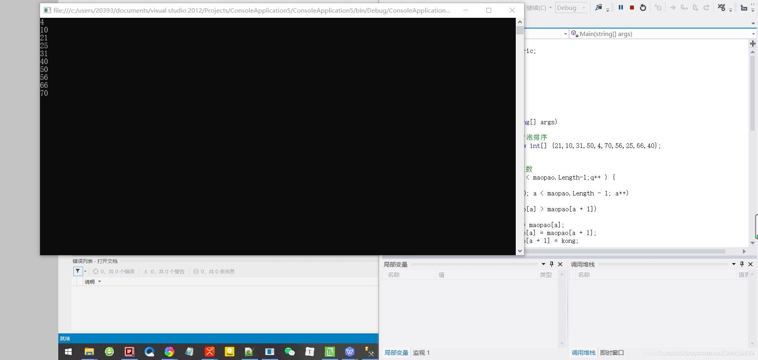Screen dimensions: 758x360
Task: Toggle the 0 warnings filter
Action: click(x=164, y=271)
